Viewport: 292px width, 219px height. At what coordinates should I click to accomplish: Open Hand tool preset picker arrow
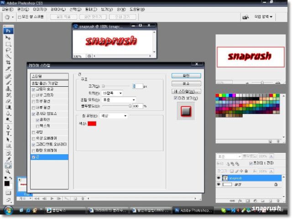coord(13,17)
